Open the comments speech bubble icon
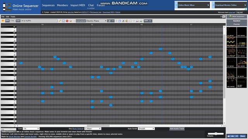 224,17
